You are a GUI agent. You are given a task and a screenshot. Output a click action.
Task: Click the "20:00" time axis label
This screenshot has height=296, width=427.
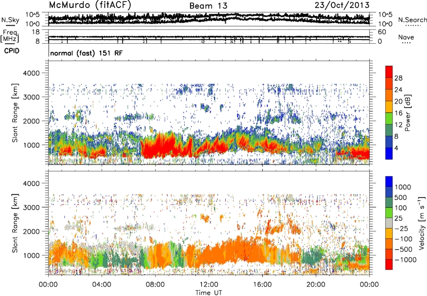[315, 285]
